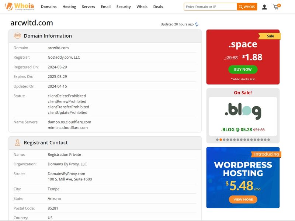Open the Hosting menu
The height and width of the screenshot is (221, 295).
(69, 7)
